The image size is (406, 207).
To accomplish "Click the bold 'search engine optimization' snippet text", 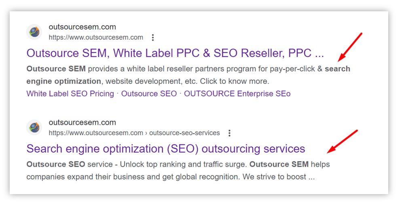I will 188,75.
